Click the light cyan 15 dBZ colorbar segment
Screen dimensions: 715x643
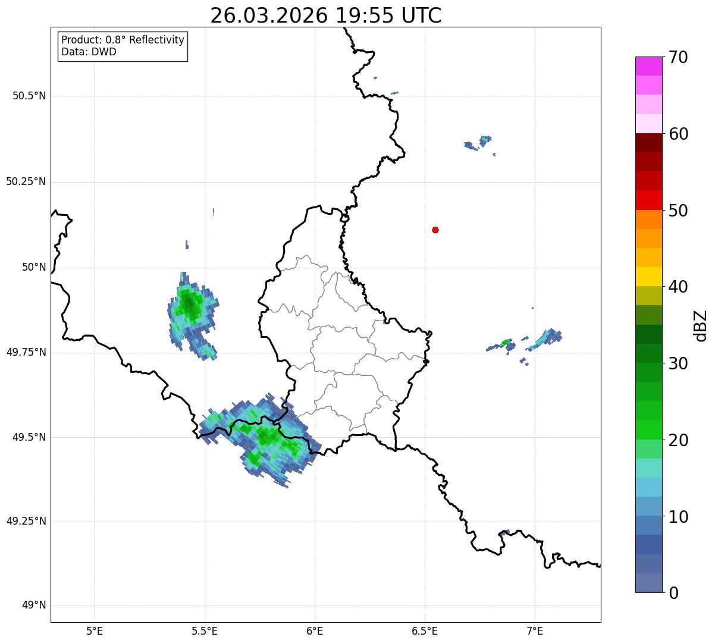pyautogui.click(x=648, y=468)
